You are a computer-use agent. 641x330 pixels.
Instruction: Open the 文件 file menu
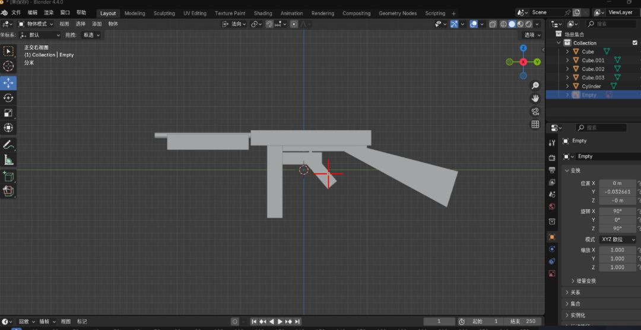[x=16, y=12]
